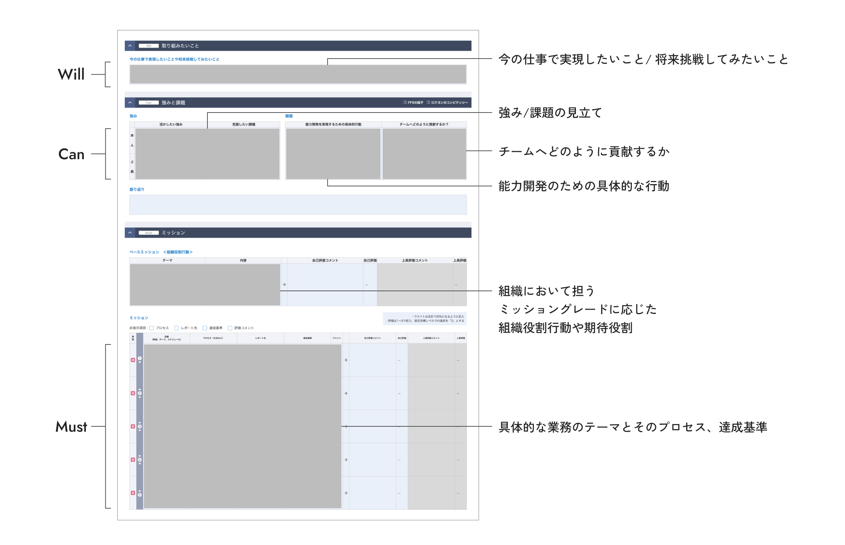This screenshot has height=545, width=845.
Task: Collapse the Can 強みと課題 section
Action: point(130,103)
